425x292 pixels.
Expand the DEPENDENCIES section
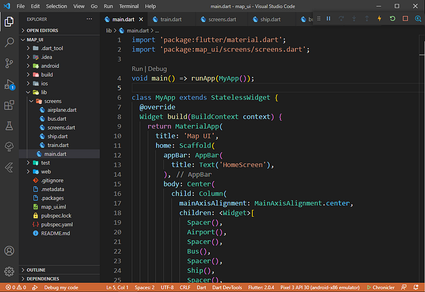click(42, 279)
